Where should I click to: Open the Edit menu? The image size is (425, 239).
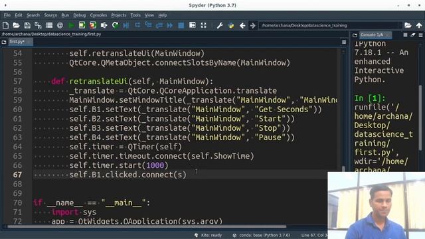pyautogui.click(x=19, y=15)
